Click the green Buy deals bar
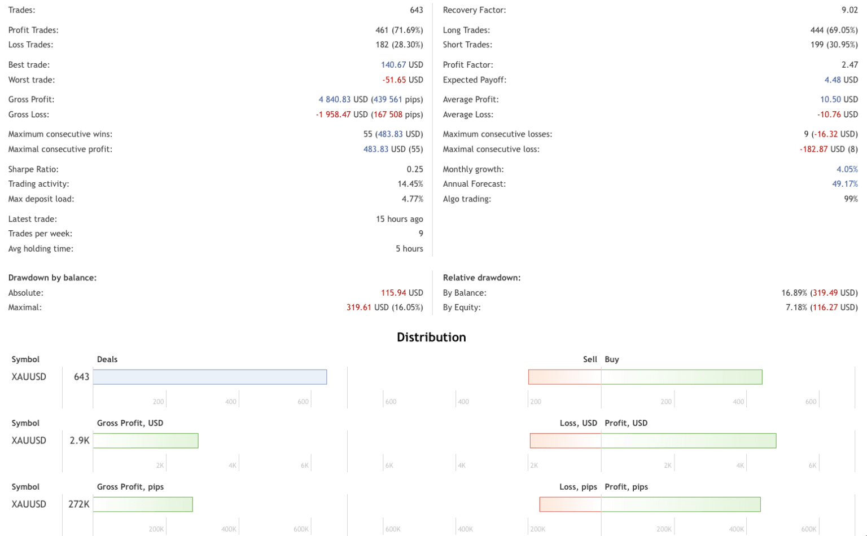Viewport: 867px width, 536px height. [681, 377]
